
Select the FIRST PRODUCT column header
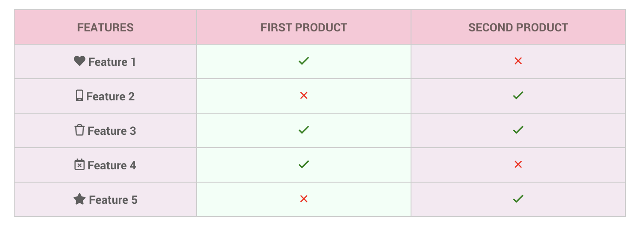coord(304,27)
